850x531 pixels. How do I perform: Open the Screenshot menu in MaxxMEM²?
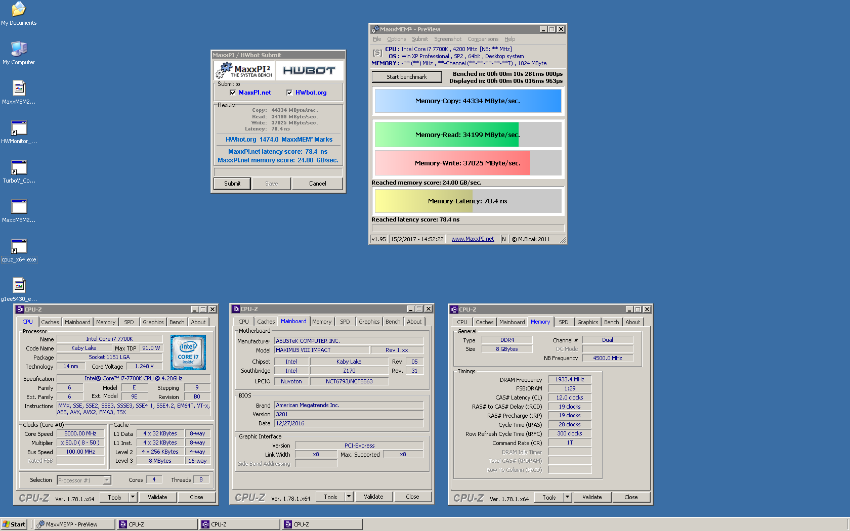(448, 39)
